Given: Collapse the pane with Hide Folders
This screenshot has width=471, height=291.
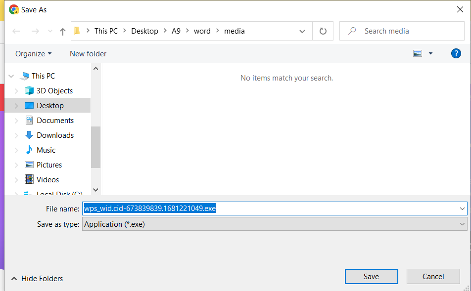Looking at the screenshot, I should (37, 279).
